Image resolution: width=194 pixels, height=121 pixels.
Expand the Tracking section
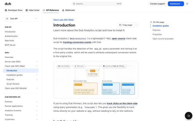pyautogui.click(x=37, y=115)
